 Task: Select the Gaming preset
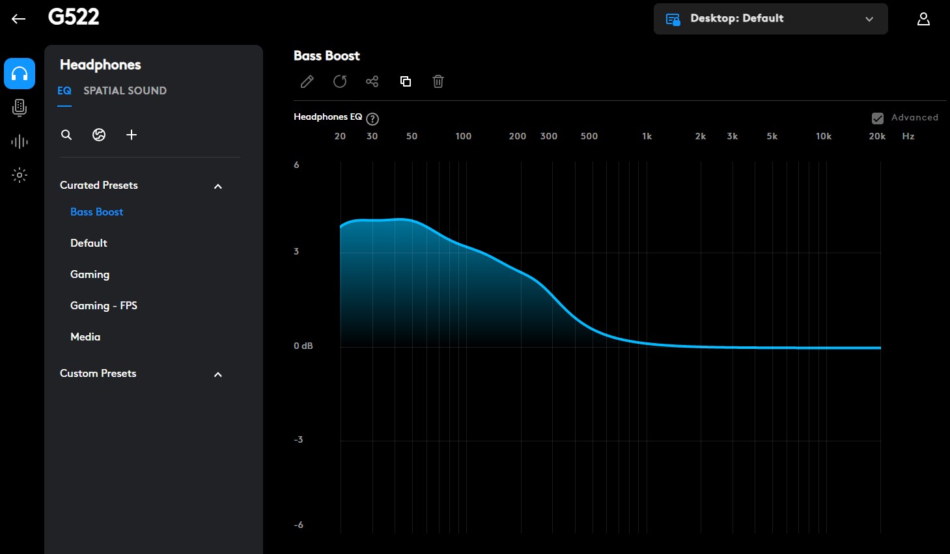(90, 275)
